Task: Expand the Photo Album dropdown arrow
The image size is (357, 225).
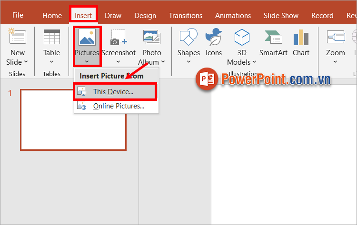Action: click(x=163, y=62)
